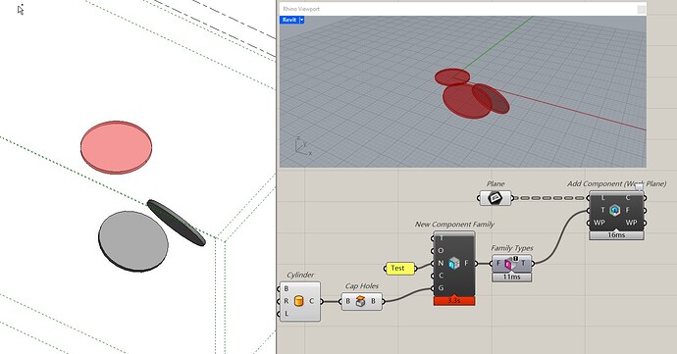
Task: Click the T output of Family Types
Action: [x=523, y=263]
